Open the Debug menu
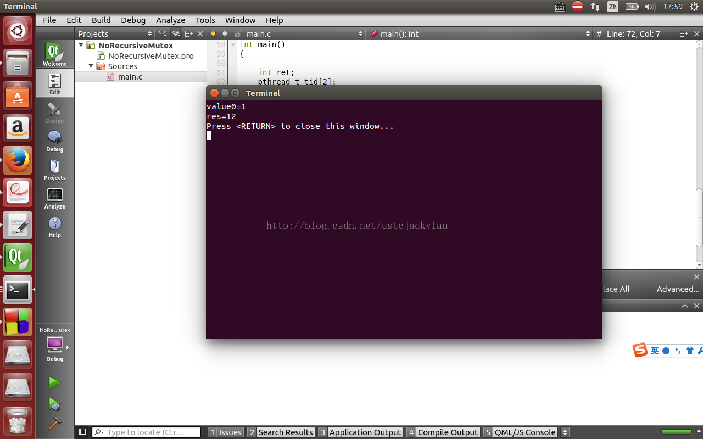Image resolution: width=703 pixels, height=439 pixels. point(133,20)
